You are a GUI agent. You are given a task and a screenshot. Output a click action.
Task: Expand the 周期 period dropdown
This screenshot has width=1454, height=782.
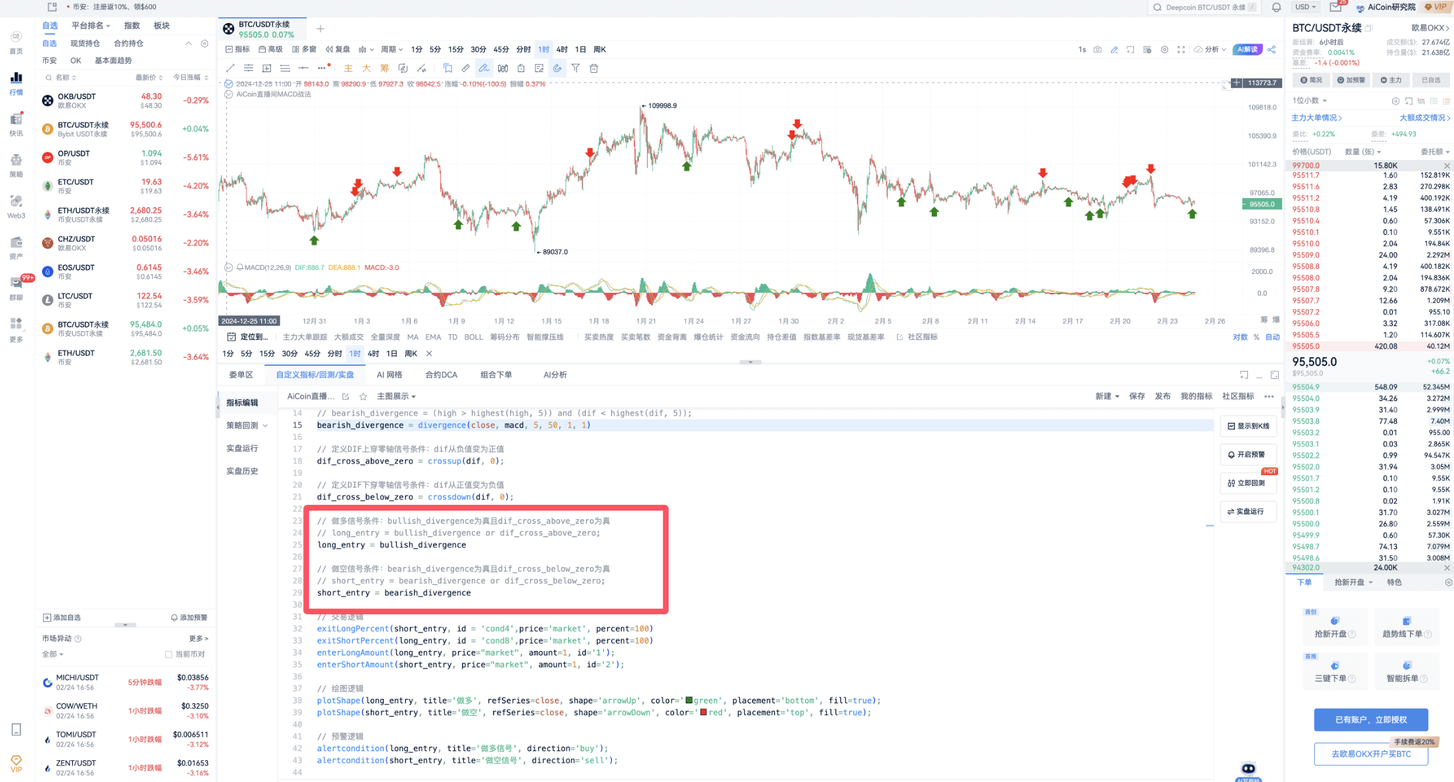[392, 50]
